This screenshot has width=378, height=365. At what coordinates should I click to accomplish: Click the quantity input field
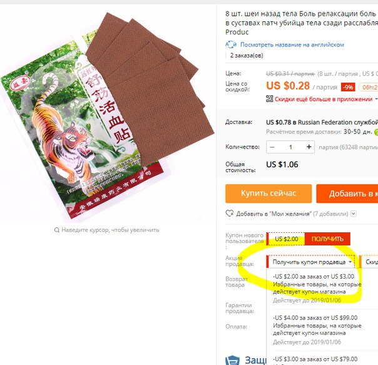[x=290, y=147]
